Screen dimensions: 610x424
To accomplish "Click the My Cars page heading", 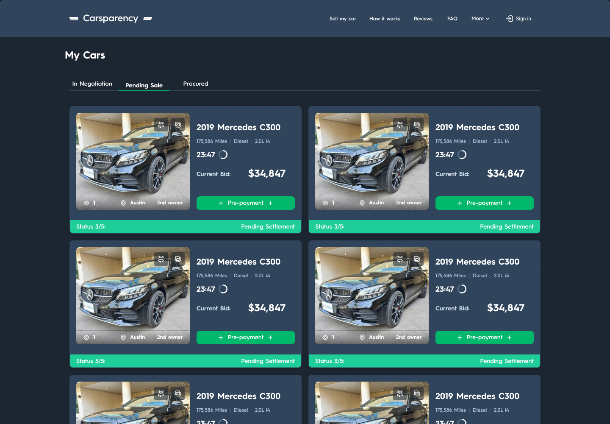I will click(x=85, y=55).
